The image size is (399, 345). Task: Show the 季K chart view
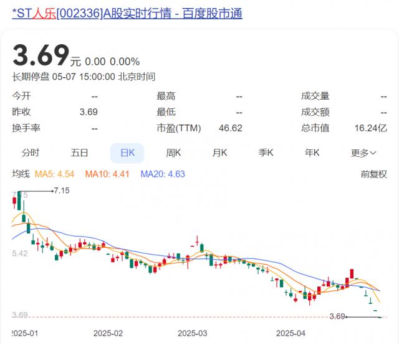coord(266,153)
